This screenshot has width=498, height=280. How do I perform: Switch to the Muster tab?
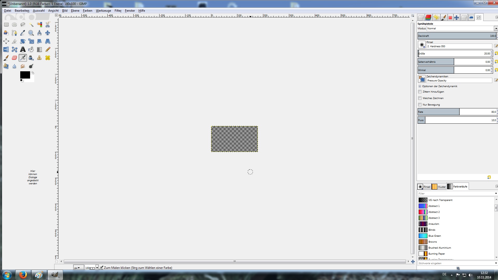coord(439,187)
